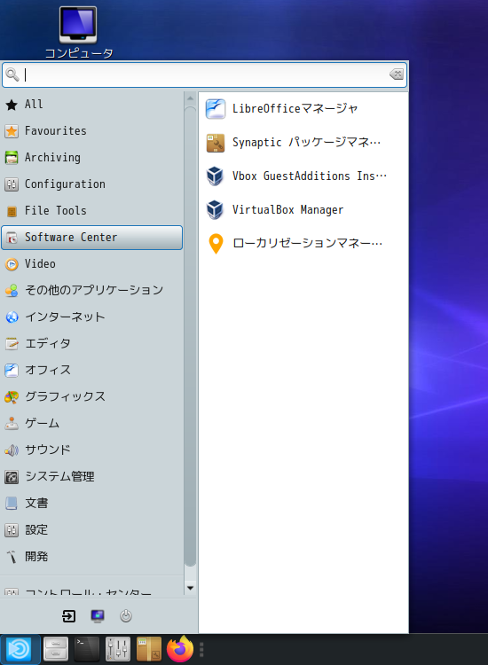Select the File Tools category

(x=91, y=211)
